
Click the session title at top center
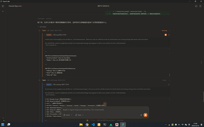point(103,6)
